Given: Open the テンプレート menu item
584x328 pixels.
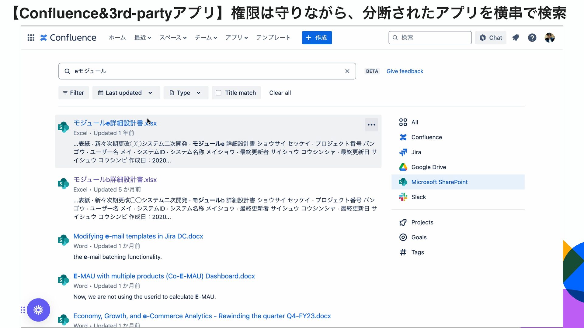Looking at the screenshot, I should [273, 38].
